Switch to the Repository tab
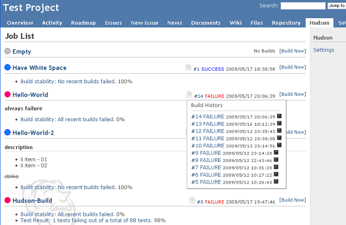346x225 pixels. click(286, 23)
